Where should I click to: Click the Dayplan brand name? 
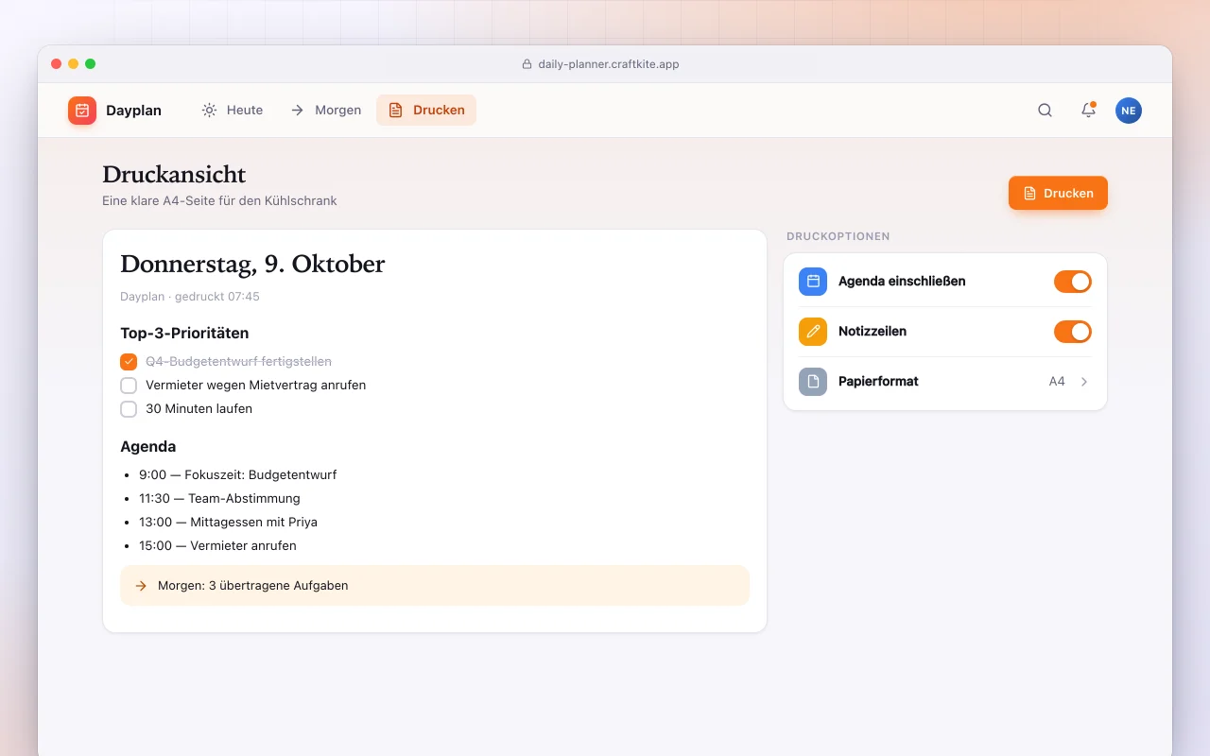tap(133, 111)
